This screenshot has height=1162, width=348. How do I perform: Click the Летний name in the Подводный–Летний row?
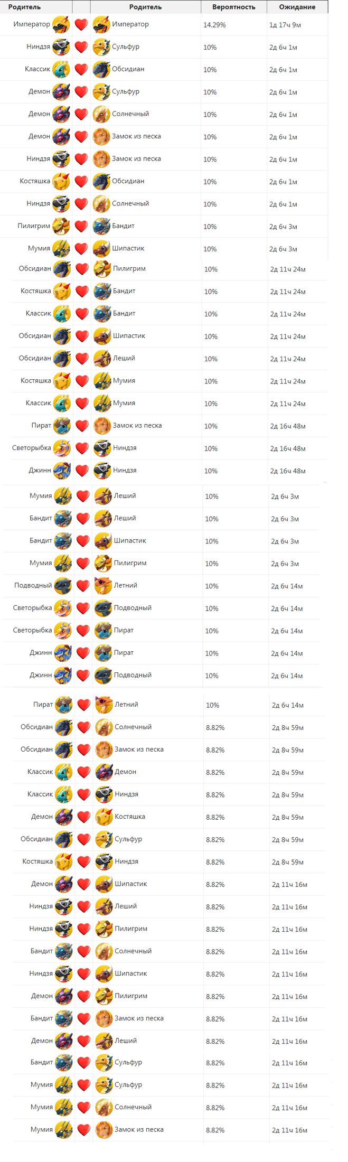[126, 585]
